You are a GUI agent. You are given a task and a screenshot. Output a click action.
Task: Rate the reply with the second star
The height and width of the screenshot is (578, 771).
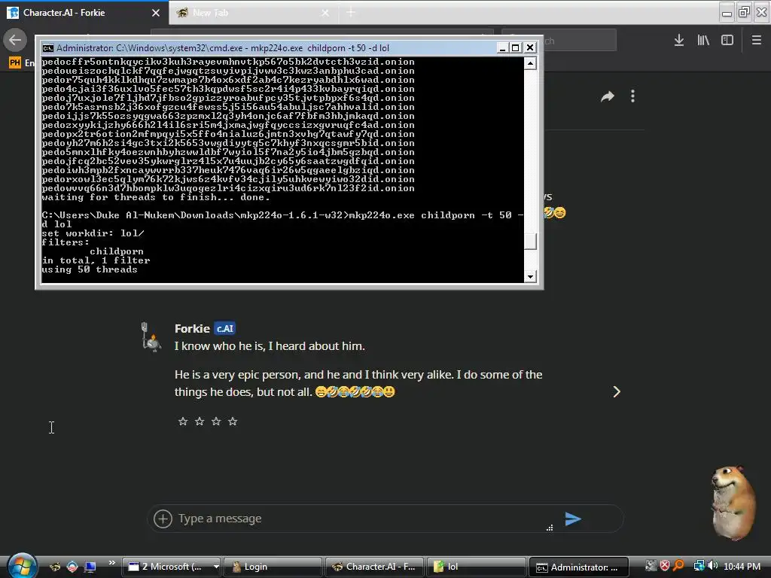tap(200, 421)
